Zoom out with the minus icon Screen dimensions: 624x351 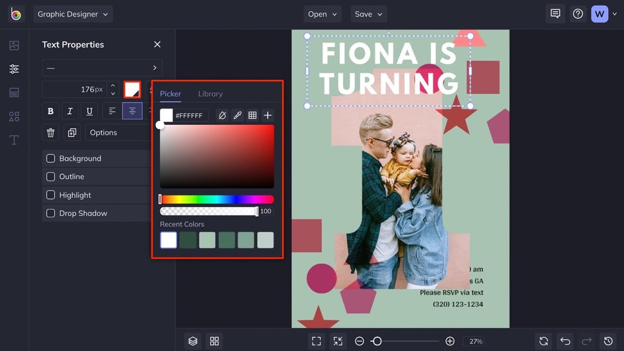point(360,341)
